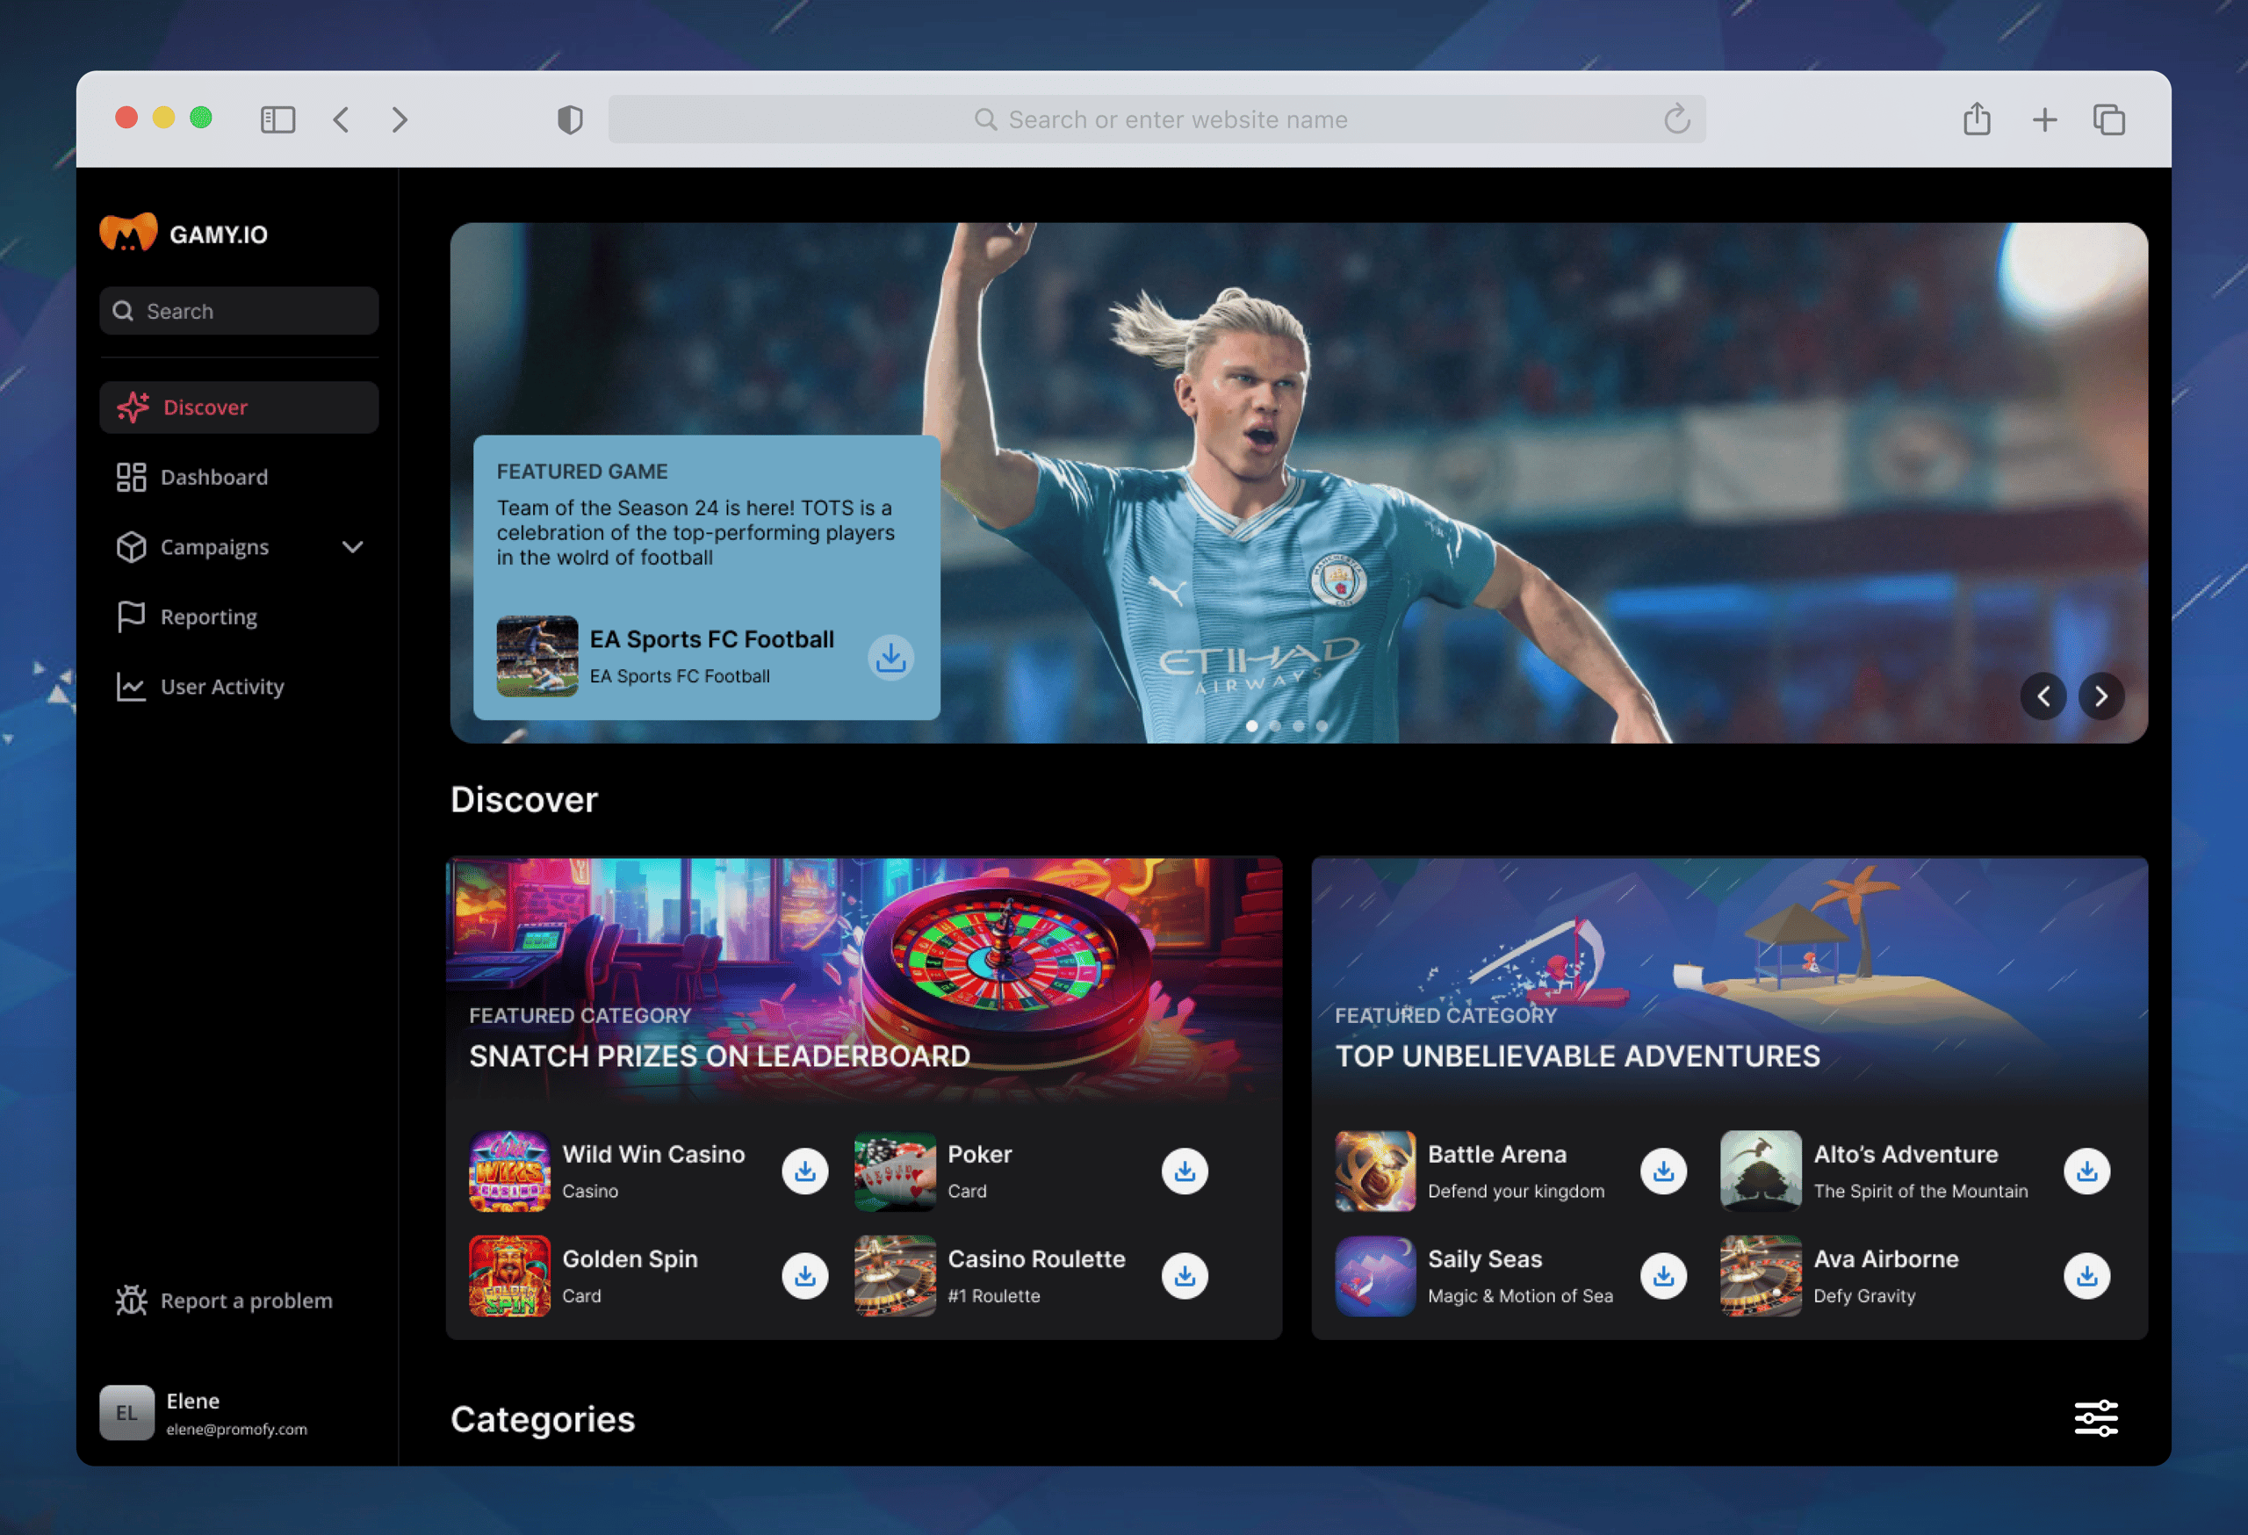Select the fourth carousel dot
The image size is (2248, 1535).
(1322, 725)
